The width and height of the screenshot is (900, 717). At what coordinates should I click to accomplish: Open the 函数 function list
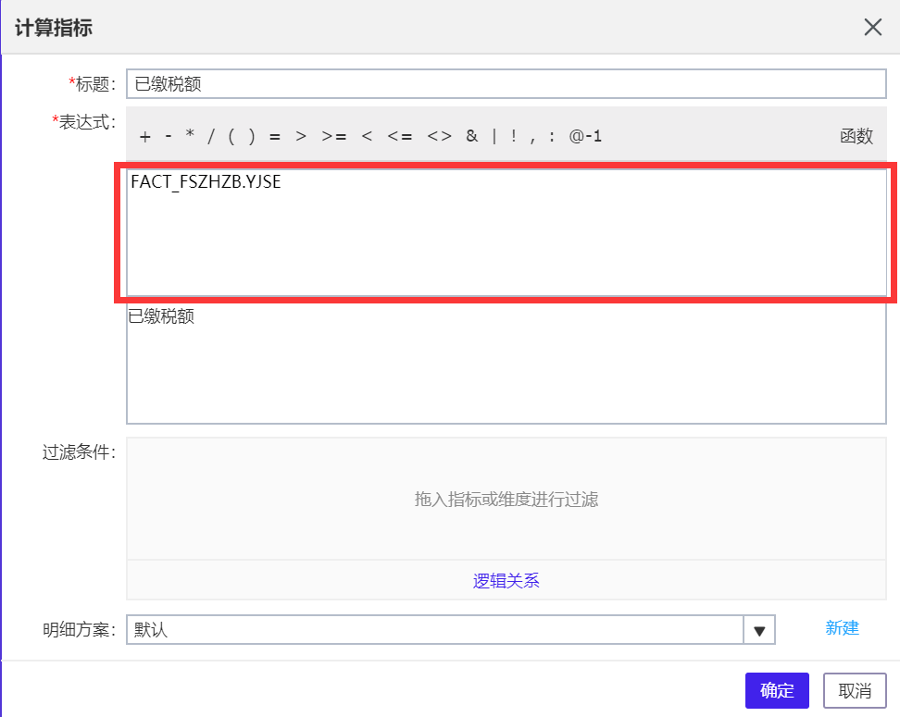[x=856, y=137]
